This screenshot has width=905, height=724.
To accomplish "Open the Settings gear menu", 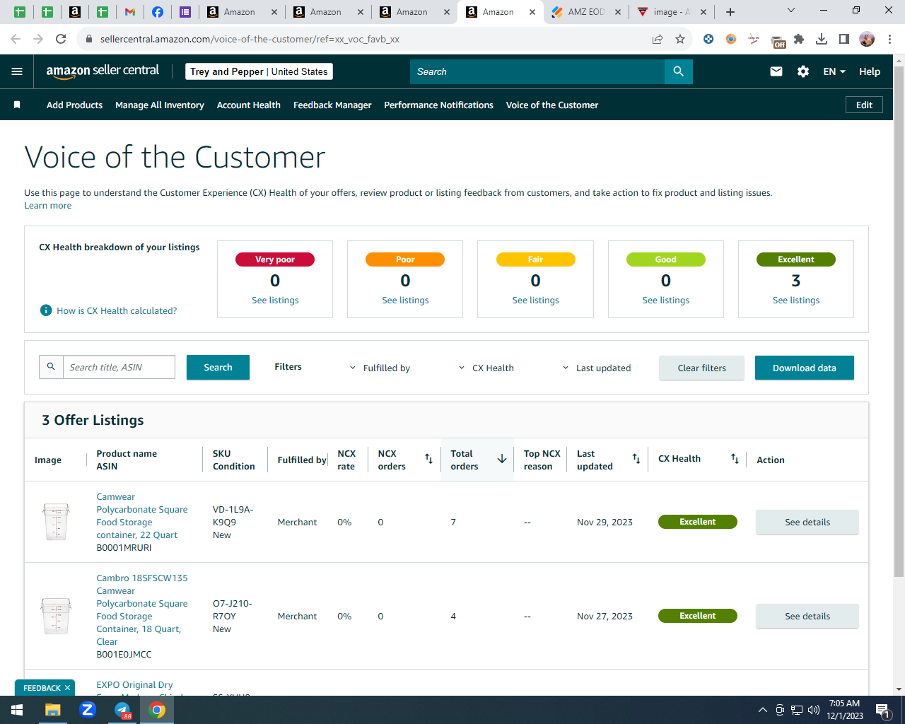I will click(x=803, y=71).
